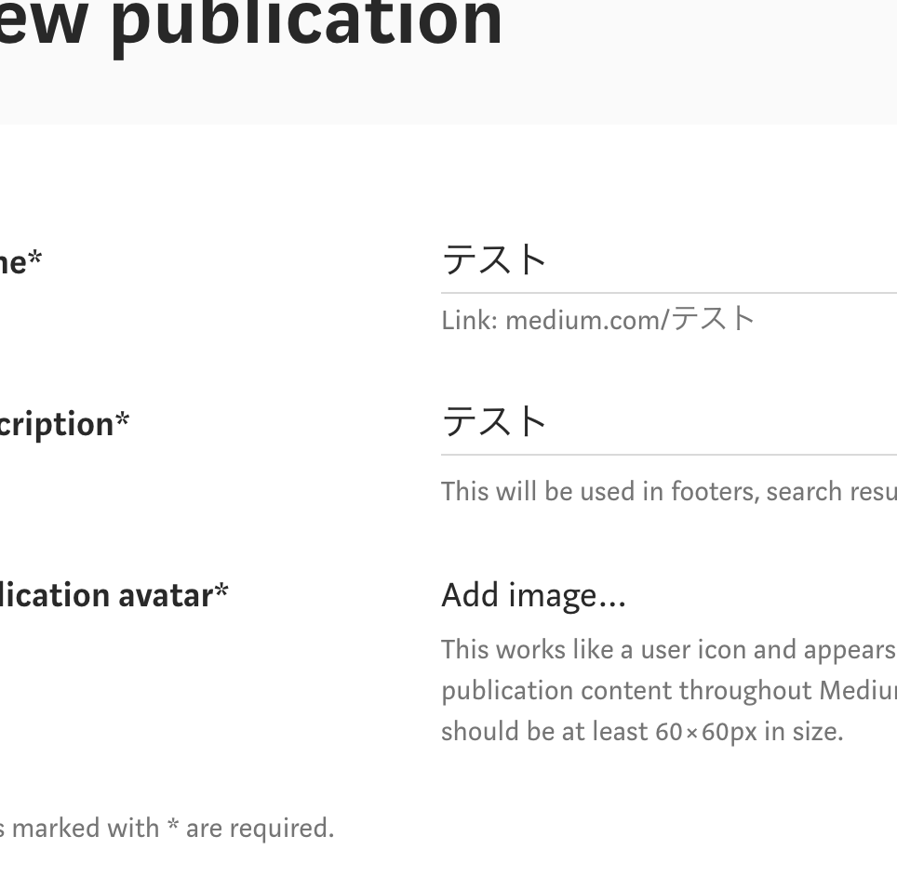Click the underline beneath the Name field
897x876 pixels.
[x=669, y=293]
